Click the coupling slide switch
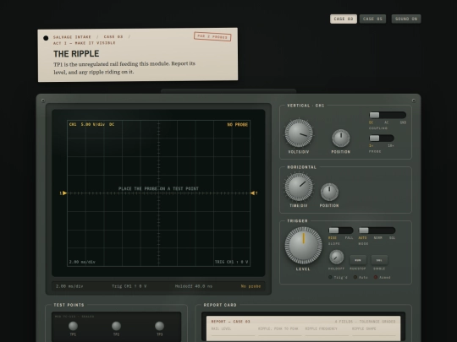The height and width of the screenshot is (342, 457). pyautogui.click(x=388, y=115)
